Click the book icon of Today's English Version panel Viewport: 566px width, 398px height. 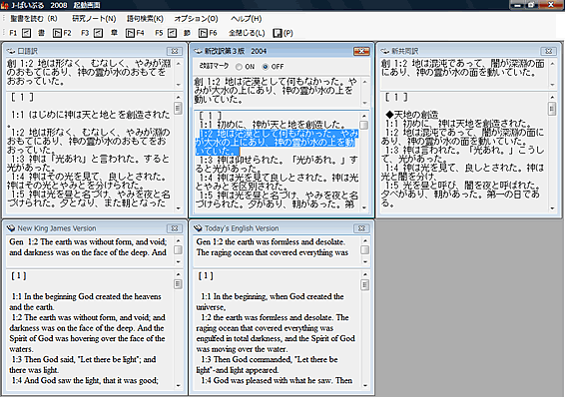pyautogui.click(x=198, y=228)
